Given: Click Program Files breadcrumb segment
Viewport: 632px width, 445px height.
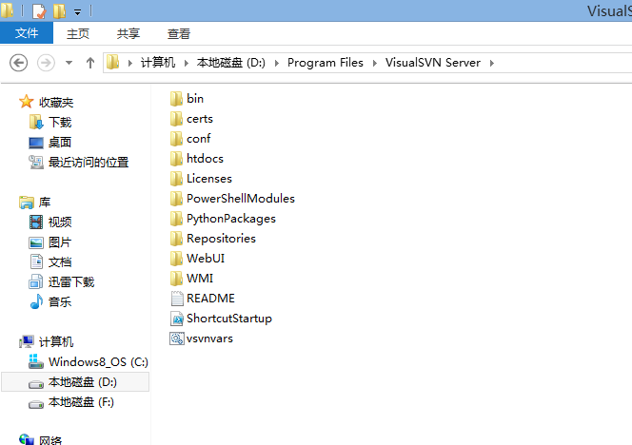Looking at the screenshot, I should [325, 63].
